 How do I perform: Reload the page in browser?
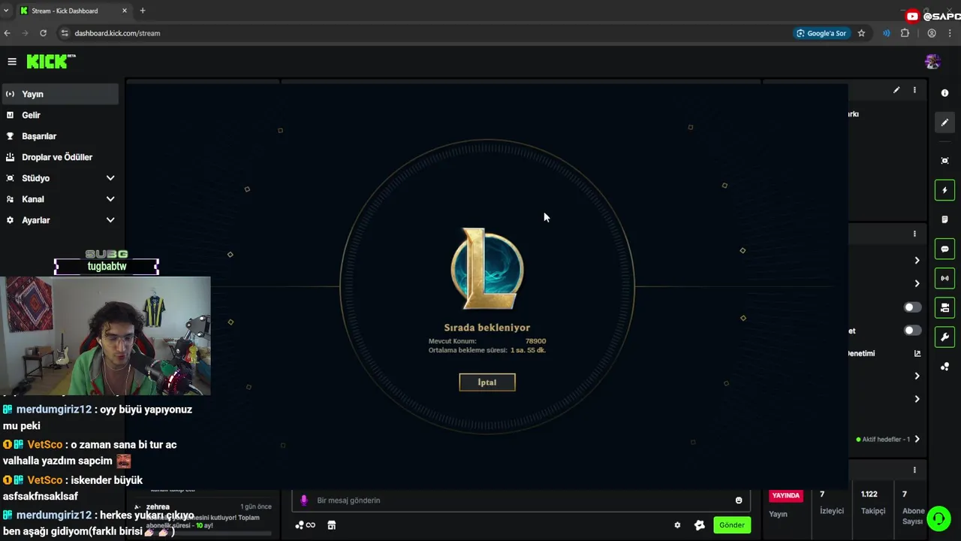[x=43, y=33]
